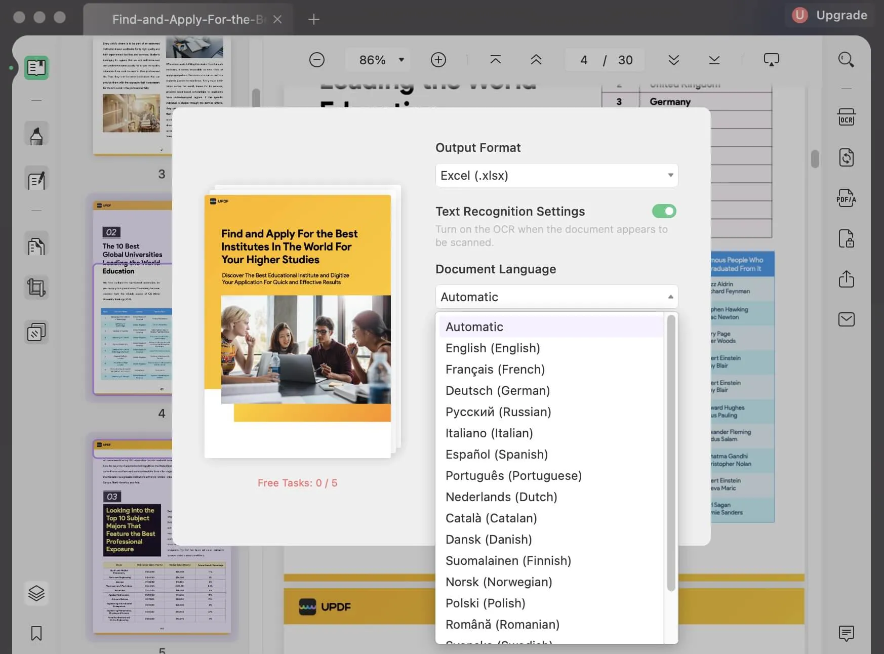Viewport: 884px width, 654px height.
Task: Open the share/export icon in right sidebar
Action: (846, 279)
